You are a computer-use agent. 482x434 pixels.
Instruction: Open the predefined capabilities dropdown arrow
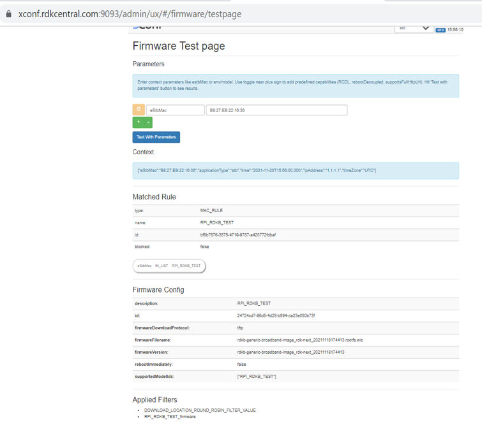point(149,122)
